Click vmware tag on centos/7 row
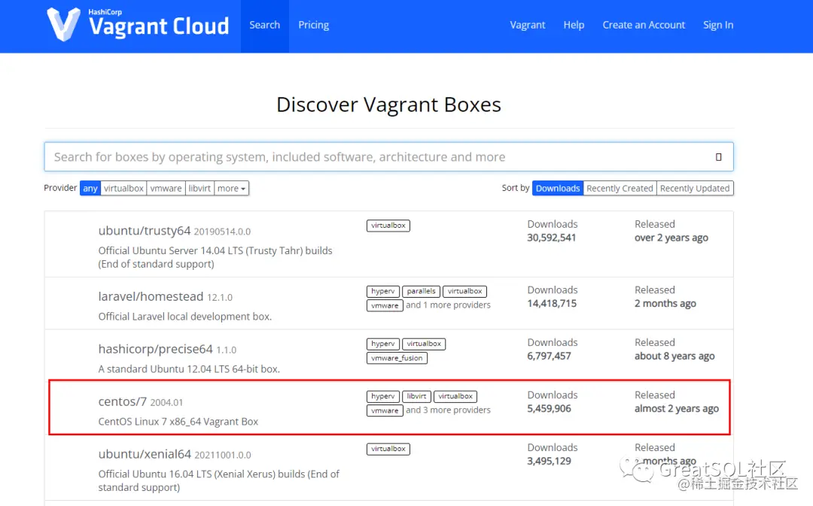Viewport: 813px width, 506px height. 385,411
